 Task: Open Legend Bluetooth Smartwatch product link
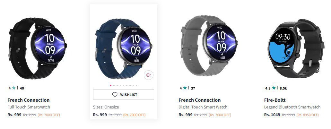click(292, 107)
